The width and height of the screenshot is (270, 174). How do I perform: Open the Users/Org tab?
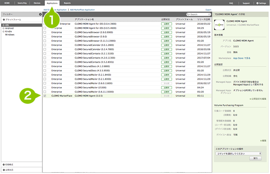pos(22,3)
